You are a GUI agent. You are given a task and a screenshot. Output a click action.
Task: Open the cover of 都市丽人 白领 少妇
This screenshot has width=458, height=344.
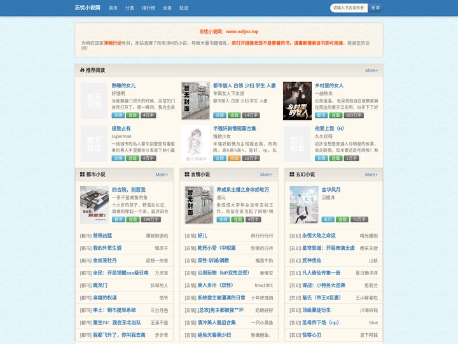click(195, 101)
